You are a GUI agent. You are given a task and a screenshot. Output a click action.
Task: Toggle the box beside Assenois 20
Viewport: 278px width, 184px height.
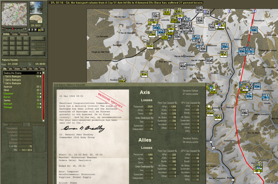click(x=40, y=87)
